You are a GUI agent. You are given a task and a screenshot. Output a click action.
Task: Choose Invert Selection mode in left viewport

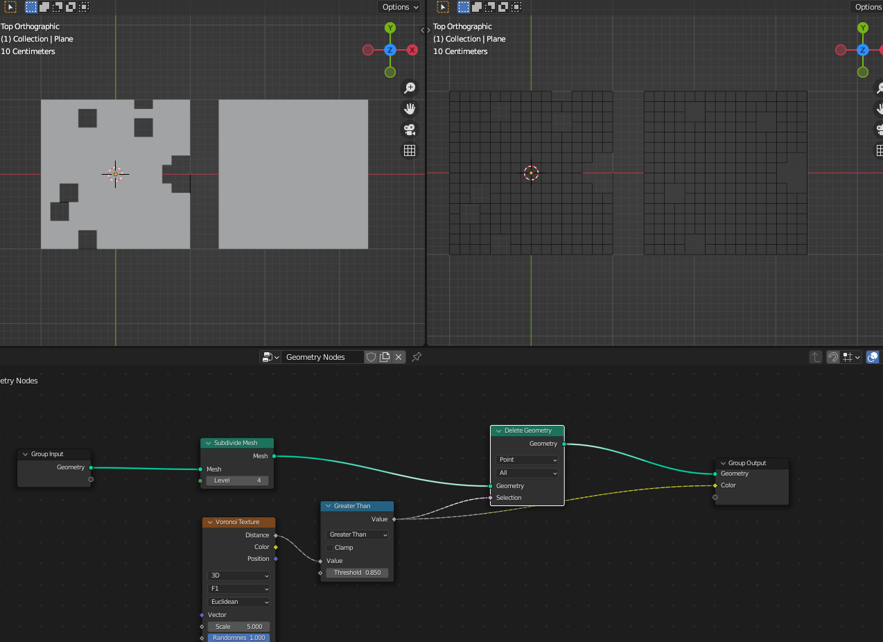[x=71, y=7]
